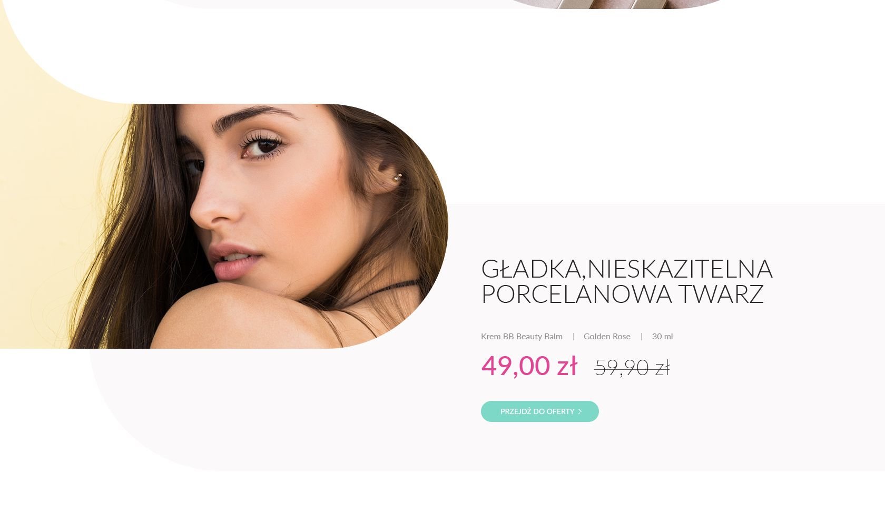Click the PRZEJDŹ DO OFERTY button
The image size is (885, 521).
539,411
